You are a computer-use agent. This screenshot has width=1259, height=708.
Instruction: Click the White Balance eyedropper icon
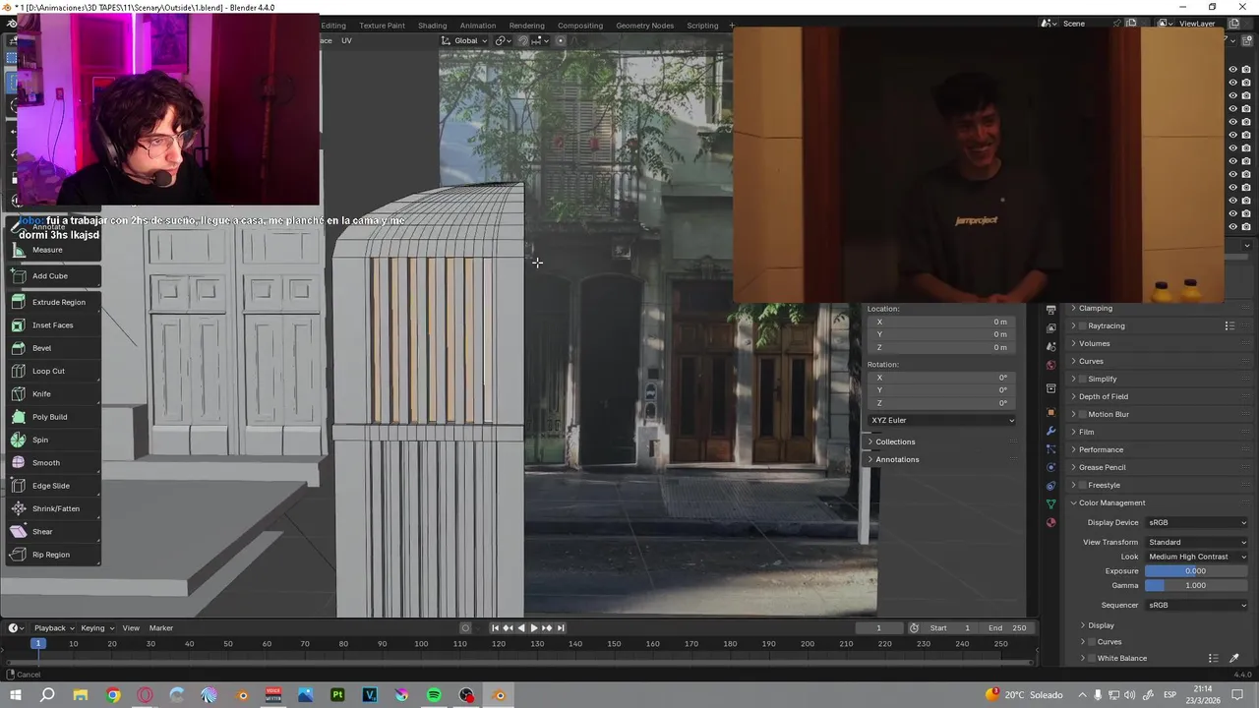1234,658
